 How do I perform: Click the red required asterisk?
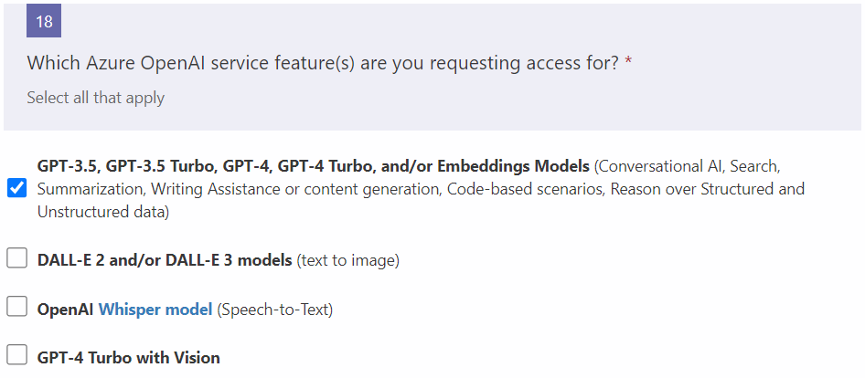(x=629, y=64)
